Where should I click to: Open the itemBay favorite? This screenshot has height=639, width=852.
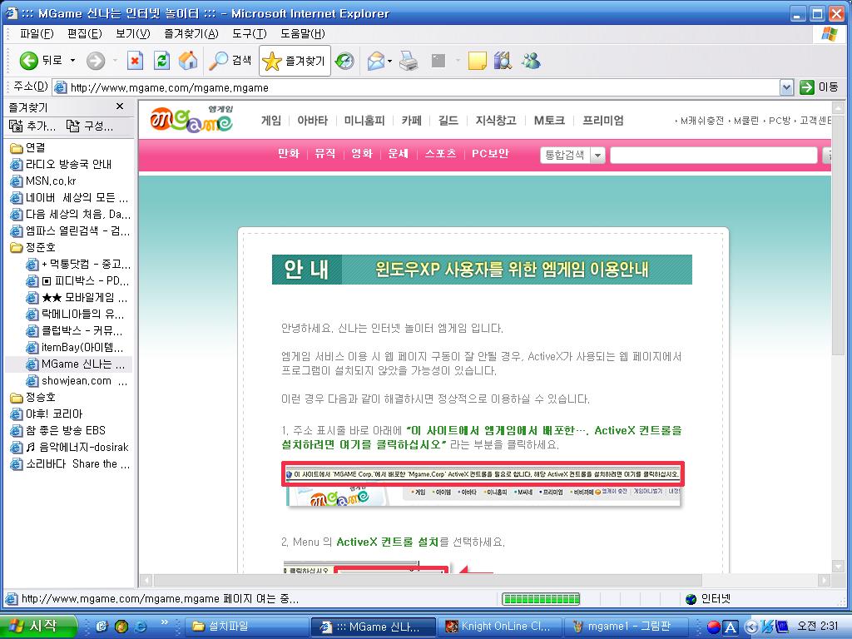pos(75,347)
